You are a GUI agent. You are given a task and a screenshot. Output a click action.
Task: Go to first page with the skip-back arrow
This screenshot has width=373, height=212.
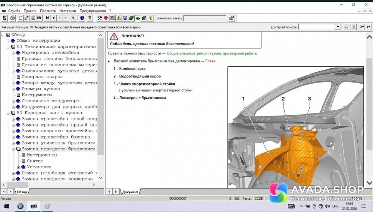point(48,18)
